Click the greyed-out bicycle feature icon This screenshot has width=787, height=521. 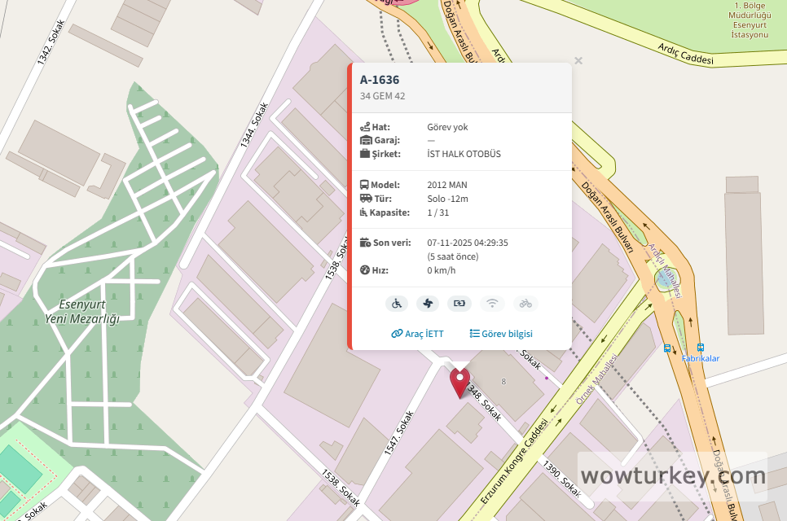[525, 304]
